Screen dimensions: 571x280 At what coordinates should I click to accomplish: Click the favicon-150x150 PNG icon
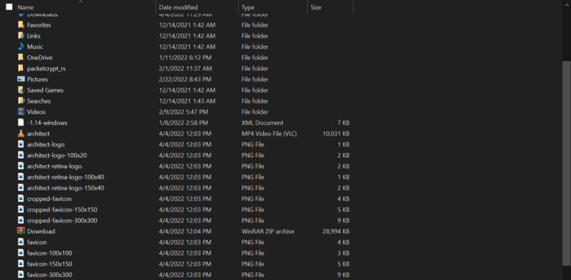click(21, 264)
